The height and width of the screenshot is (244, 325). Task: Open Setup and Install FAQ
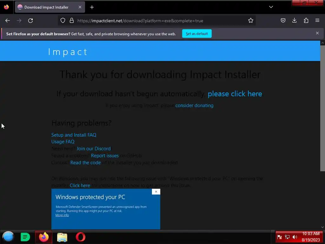click(x=74, y=135)
